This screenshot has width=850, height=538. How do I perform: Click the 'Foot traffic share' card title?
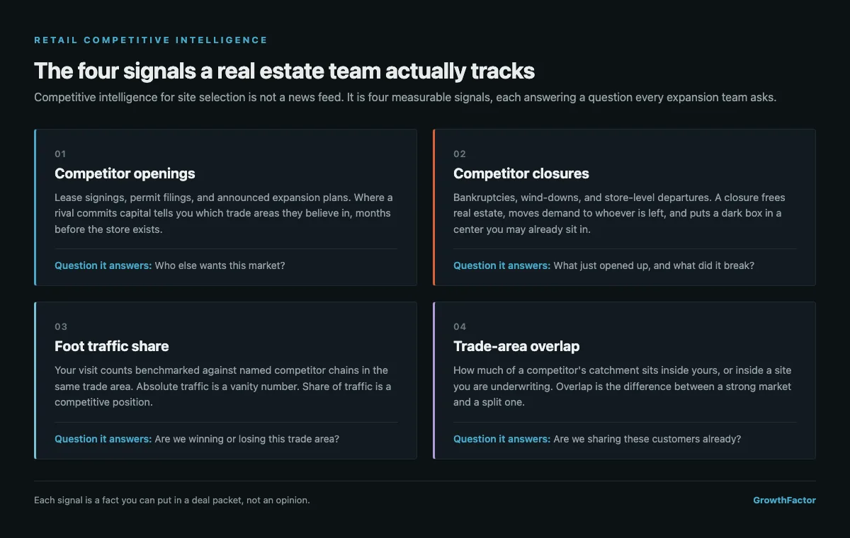tap(112, 346)
